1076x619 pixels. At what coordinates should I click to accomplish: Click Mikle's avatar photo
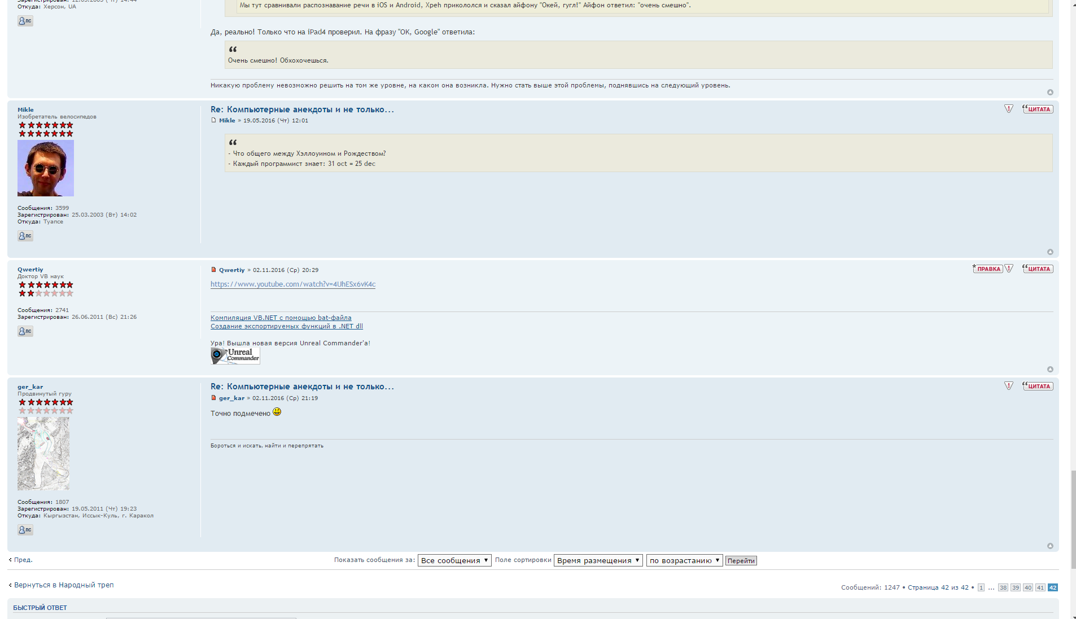point(46,168)
